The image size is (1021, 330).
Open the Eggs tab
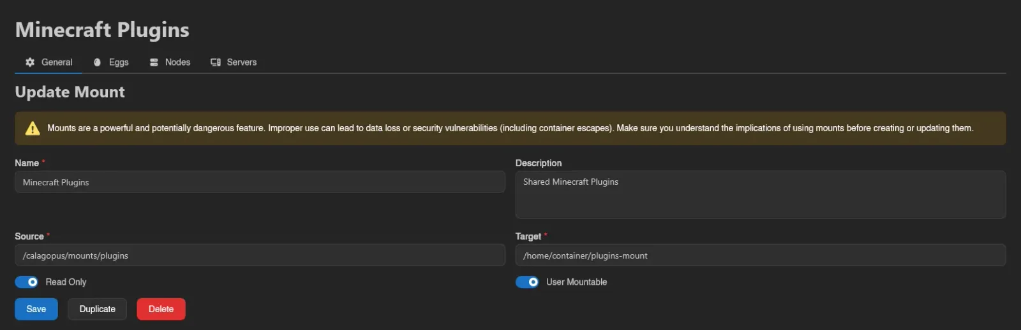tap(111, 62)
